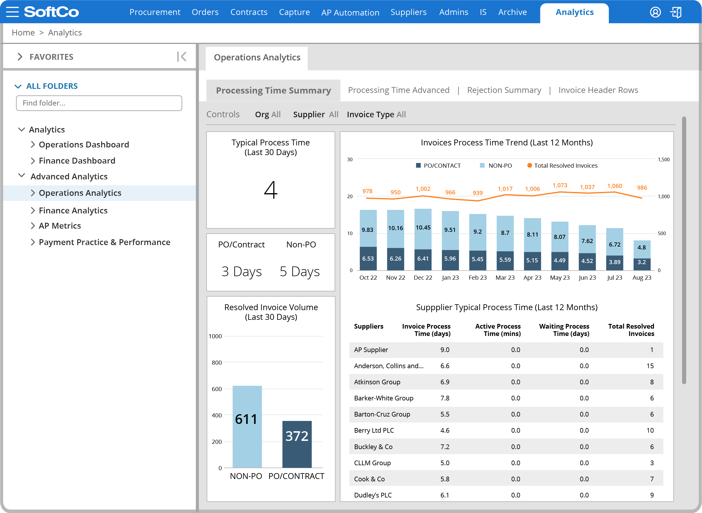
Task: Collapse the sidebar panel icon
Action: click(182, 57)
